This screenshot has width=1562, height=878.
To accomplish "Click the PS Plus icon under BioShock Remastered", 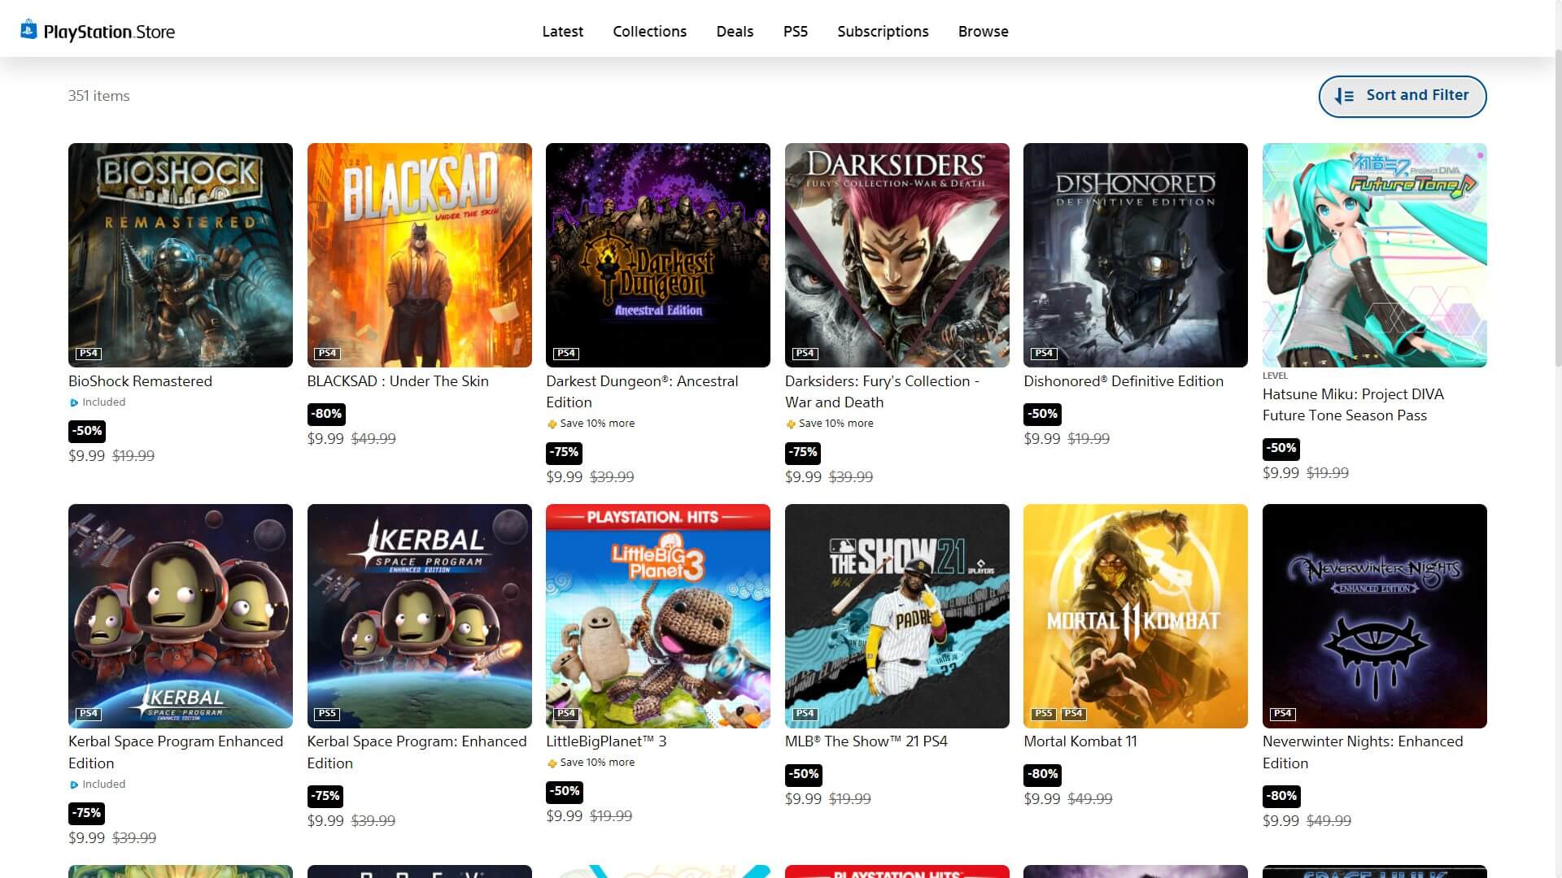I will click(74, 402).
